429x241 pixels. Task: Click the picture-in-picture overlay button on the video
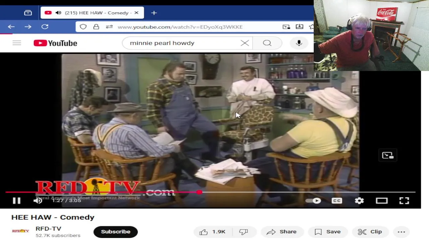click(x=388, y=155)
